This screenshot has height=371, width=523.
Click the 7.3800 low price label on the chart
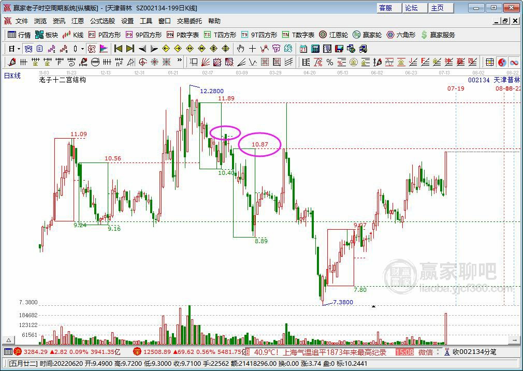pos(343,302)
